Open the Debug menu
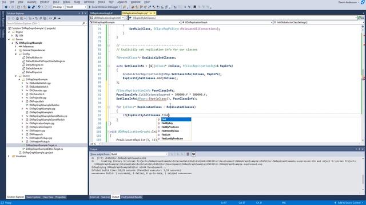Image resolution: width=366 pixels, height=205 pixels. tap(66, 2)
